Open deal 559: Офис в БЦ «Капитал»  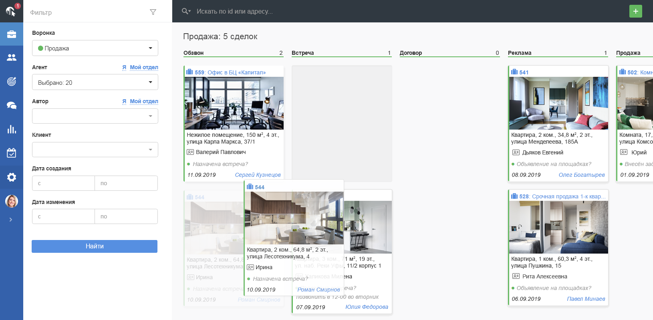coord(230,72)
